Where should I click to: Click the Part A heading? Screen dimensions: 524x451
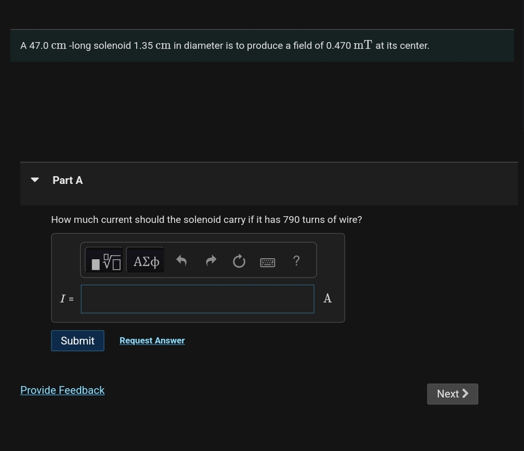[68, 180]
